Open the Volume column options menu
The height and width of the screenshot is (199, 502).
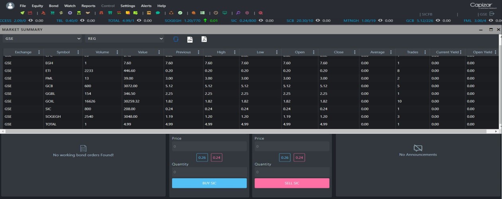117,52
